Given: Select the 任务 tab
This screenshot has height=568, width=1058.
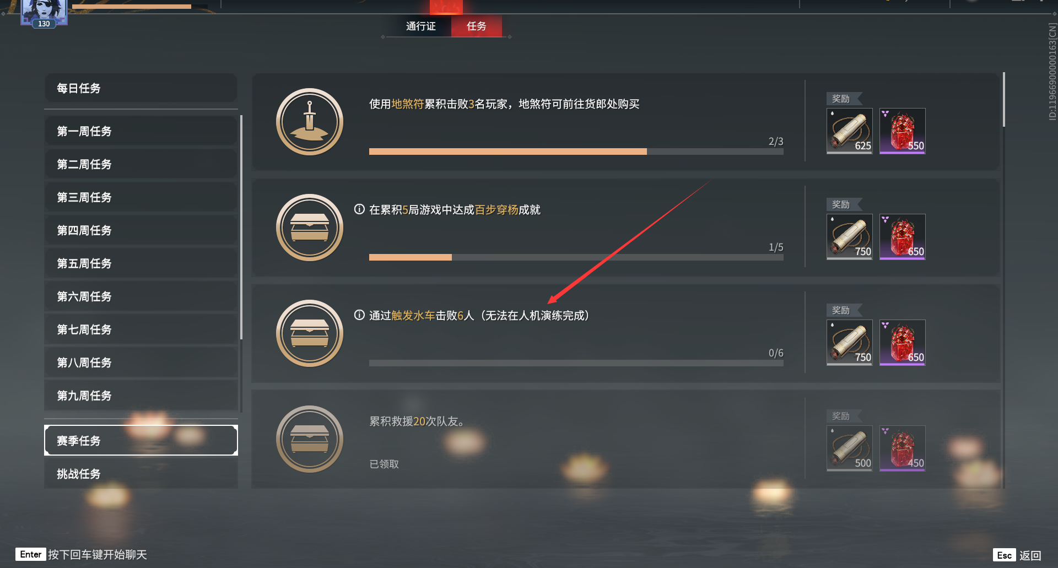Looking at the screenshot, I should pyautogui.click(x=476, y=26).
